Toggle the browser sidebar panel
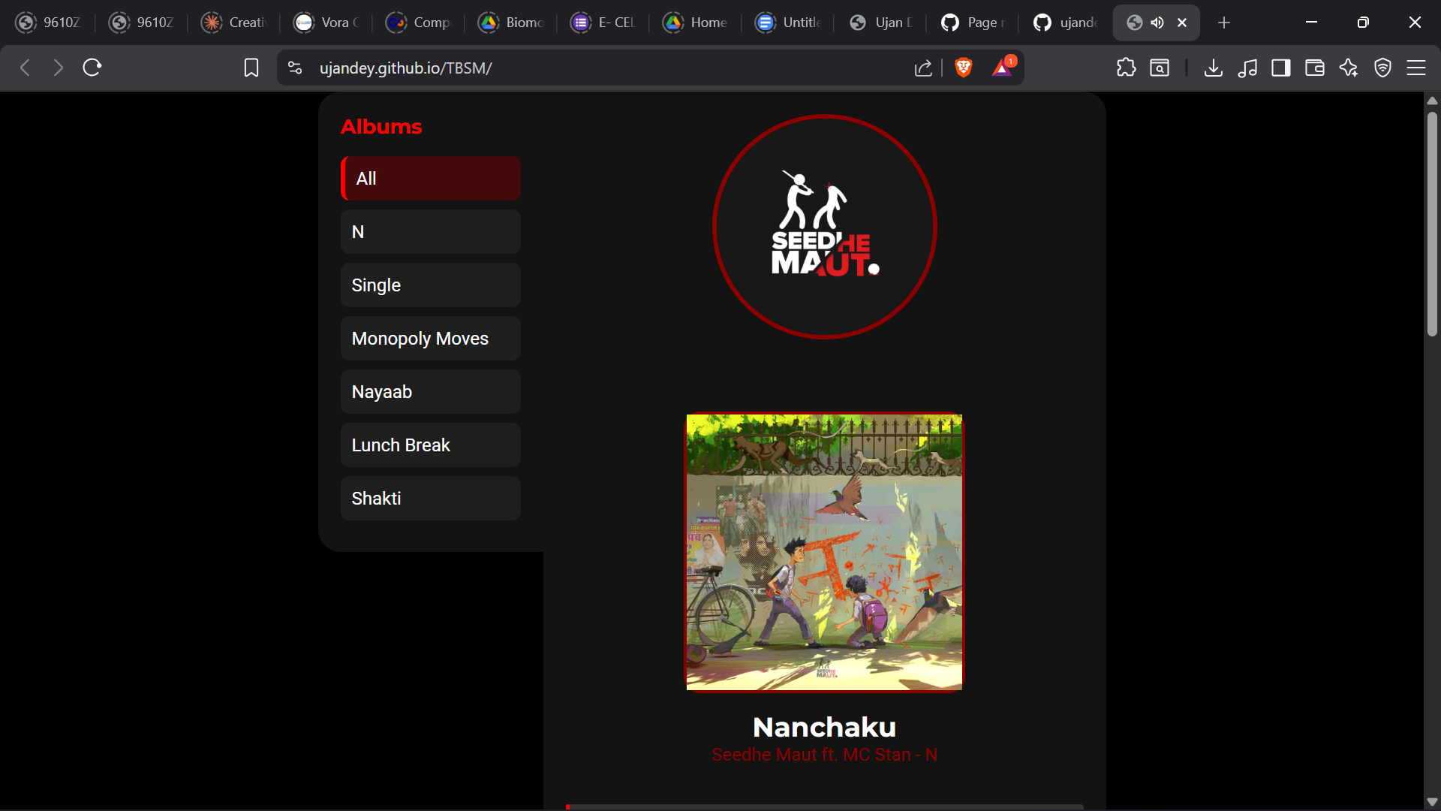The image size is (1441, 811). [x=1281, y=68]
